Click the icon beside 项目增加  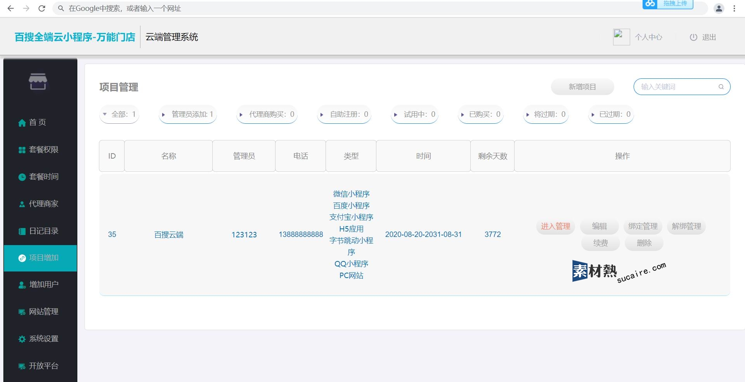coord(22,258)
